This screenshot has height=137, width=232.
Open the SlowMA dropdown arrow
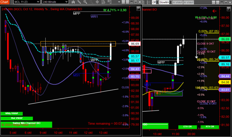[170, 2]
